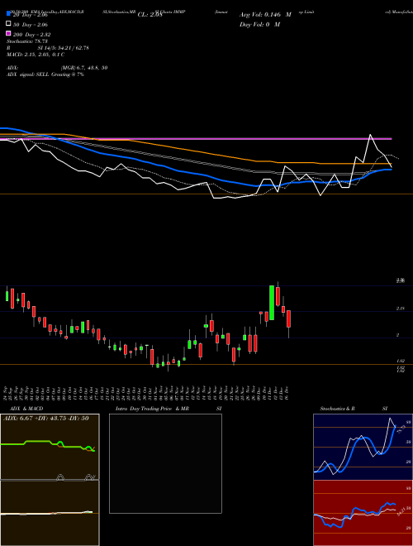Click the 'Stochastics & RSI' panel title
The image size is (413, 546).
tap(354, 409)
